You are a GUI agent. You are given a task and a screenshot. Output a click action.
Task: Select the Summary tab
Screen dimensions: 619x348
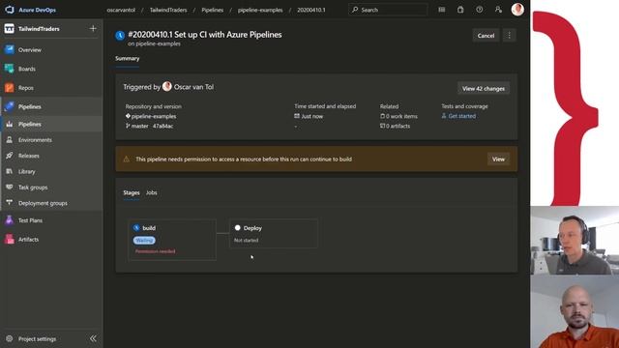pyautogui.click(x=127, y=58)
